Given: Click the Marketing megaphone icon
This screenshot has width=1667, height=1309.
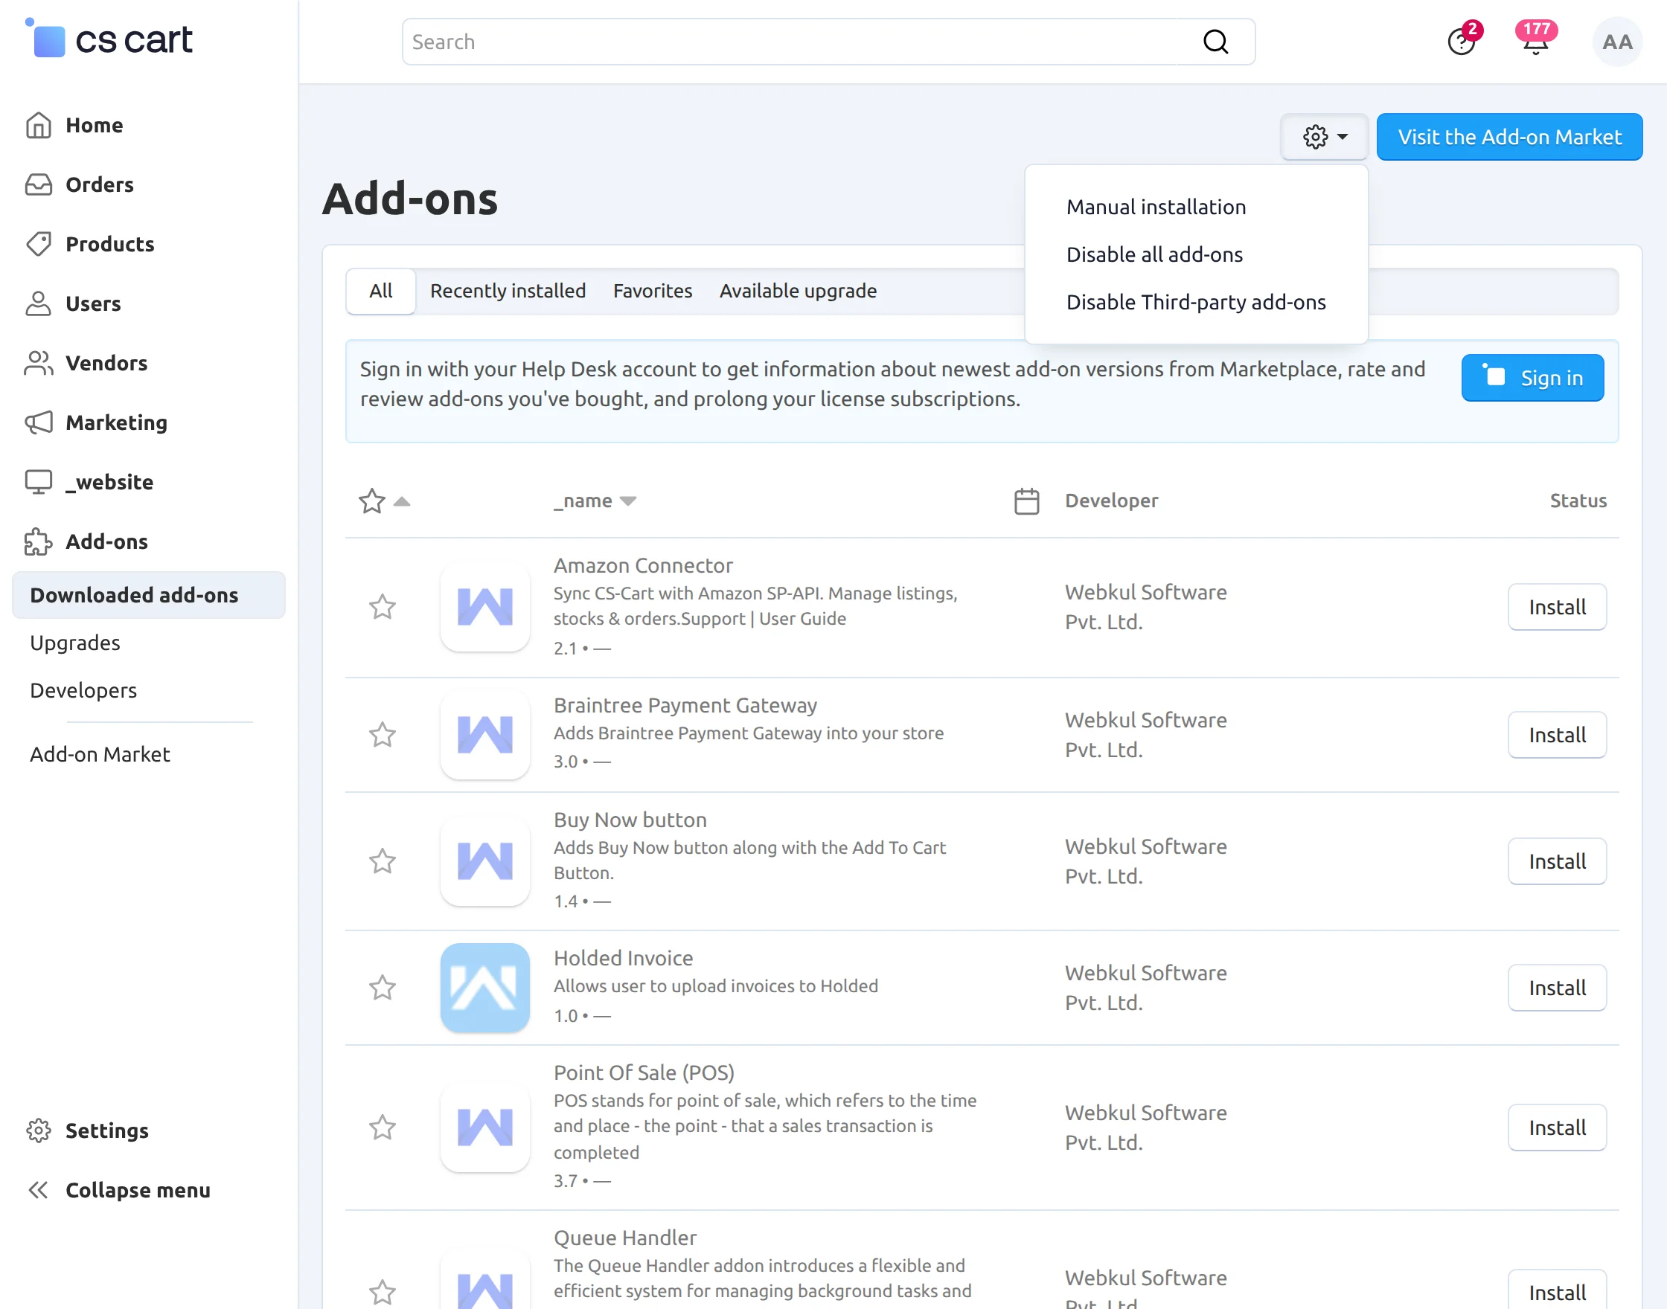Looking at the screenshot, I should [39, 422].
